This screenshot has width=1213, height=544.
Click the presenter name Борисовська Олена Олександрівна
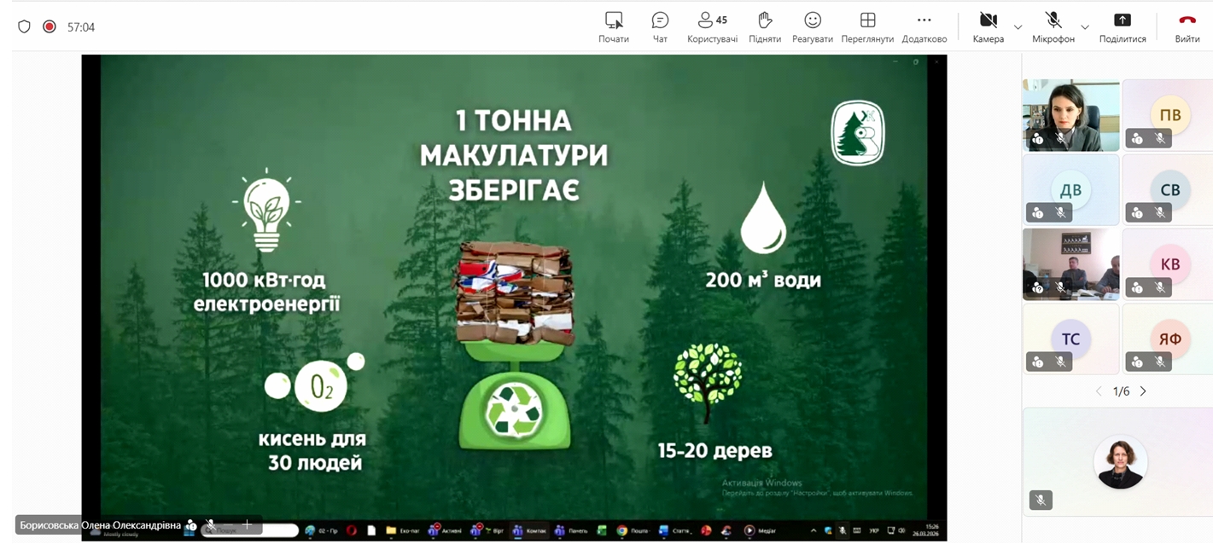(100, 525)
